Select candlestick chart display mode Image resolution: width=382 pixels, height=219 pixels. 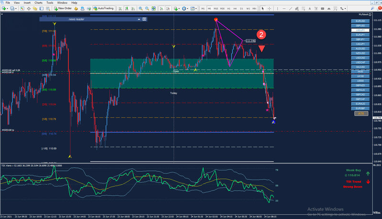127,9
